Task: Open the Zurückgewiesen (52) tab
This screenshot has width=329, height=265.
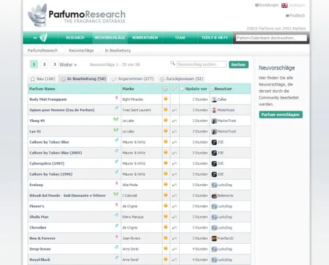Action: coord(181,79)
